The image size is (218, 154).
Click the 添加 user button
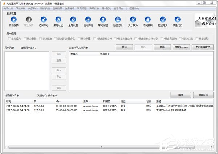click(59, 54)
